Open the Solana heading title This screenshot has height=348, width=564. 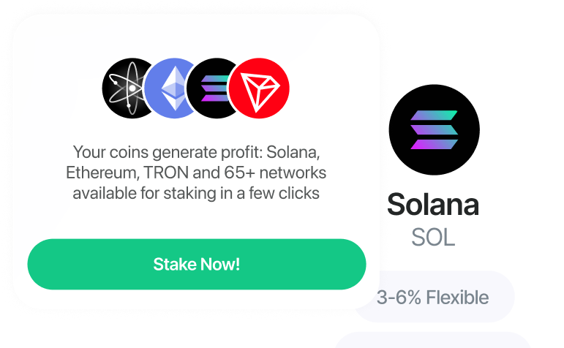[x=433, y=205]
